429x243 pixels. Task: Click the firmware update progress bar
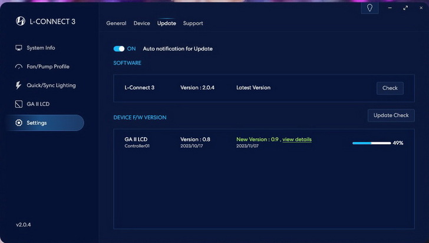coord(371,143)
